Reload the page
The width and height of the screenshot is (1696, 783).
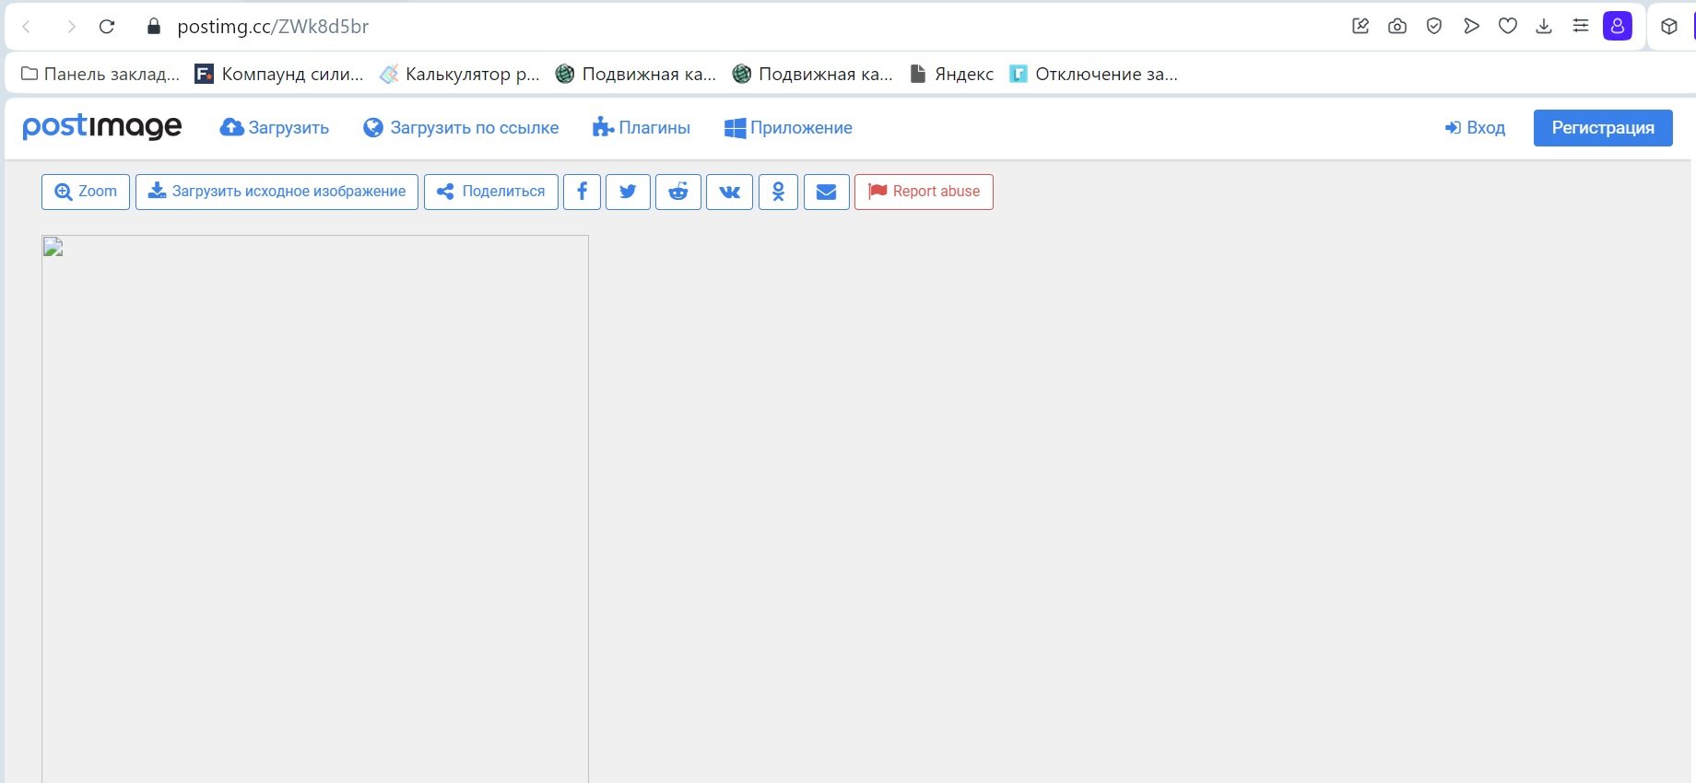(107, 27)
